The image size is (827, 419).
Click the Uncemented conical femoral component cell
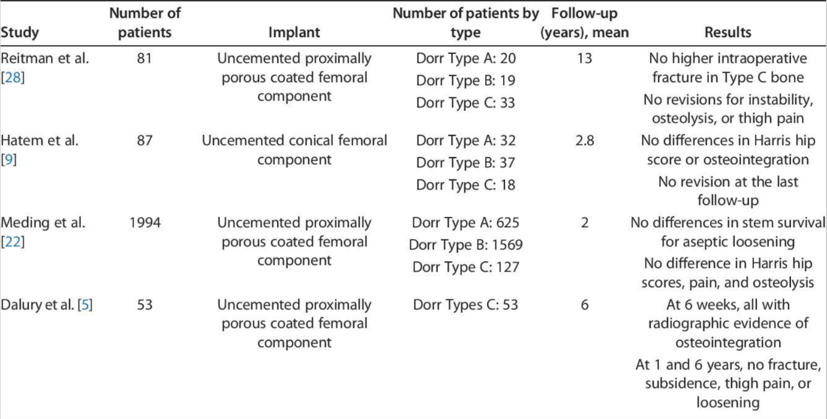(294, 150)
